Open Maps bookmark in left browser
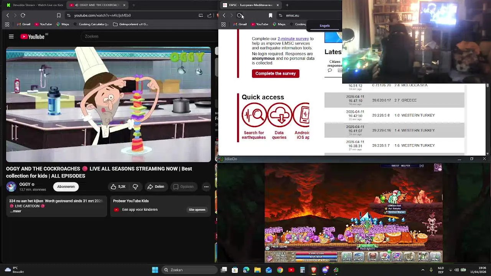Image resolution: width=491 pixels, height=276 pixels. pos(63,24)
